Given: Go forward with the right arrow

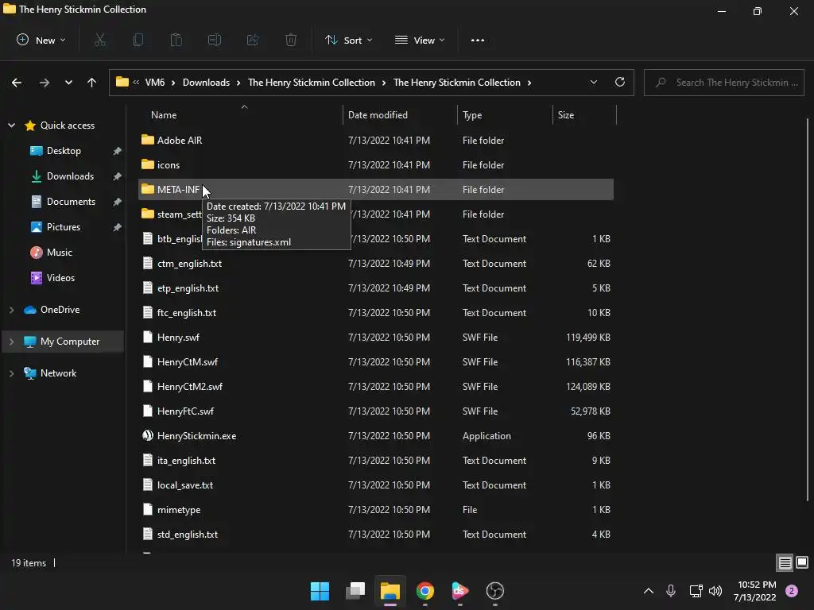Looking at the screenshot, I should click(45, 83).
